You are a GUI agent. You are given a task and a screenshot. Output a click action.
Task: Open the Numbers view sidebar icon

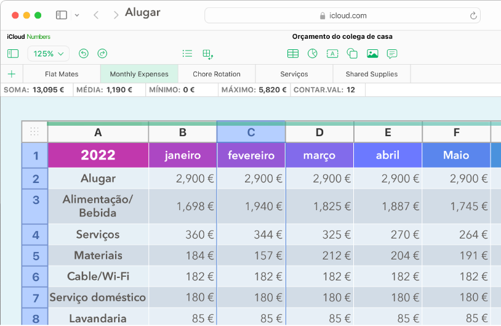13,54
